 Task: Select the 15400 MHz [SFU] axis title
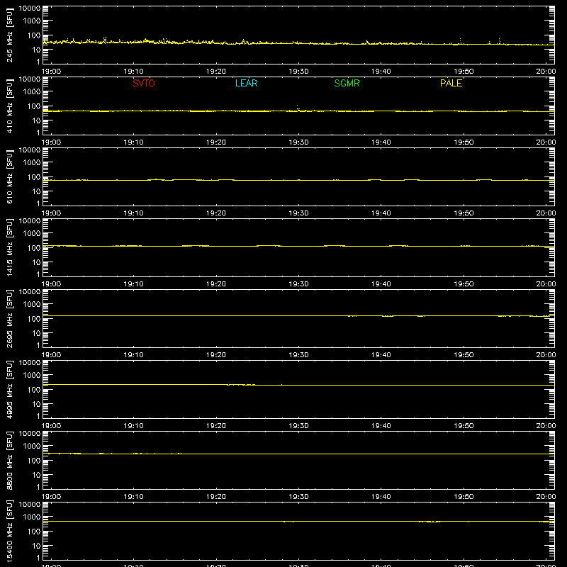(9, 531)
